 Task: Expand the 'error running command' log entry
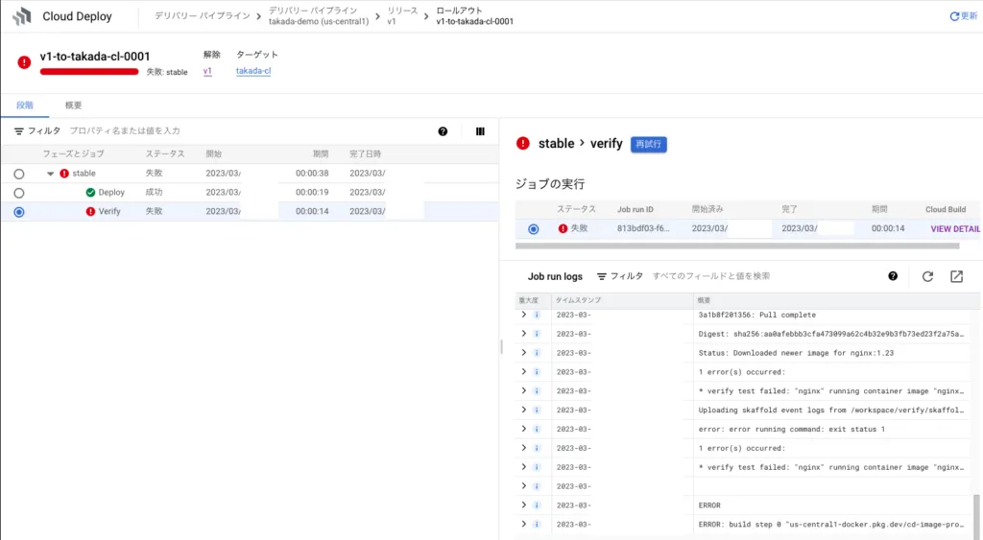[x=523, y=429]
